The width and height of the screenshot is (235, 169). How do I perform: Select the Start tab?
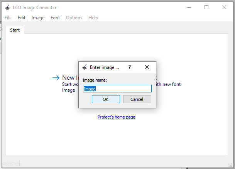point(15,30)
